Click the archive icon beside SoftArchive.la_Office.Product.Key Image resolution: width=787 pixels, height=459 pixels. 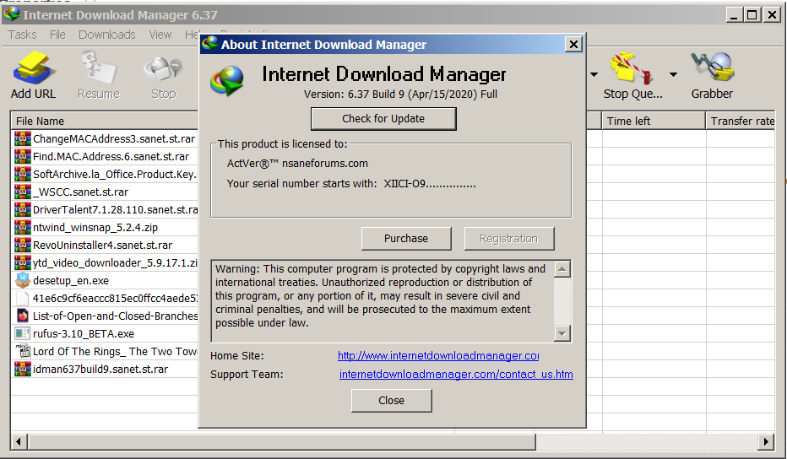pyautogui.click(x=23, y=174)
